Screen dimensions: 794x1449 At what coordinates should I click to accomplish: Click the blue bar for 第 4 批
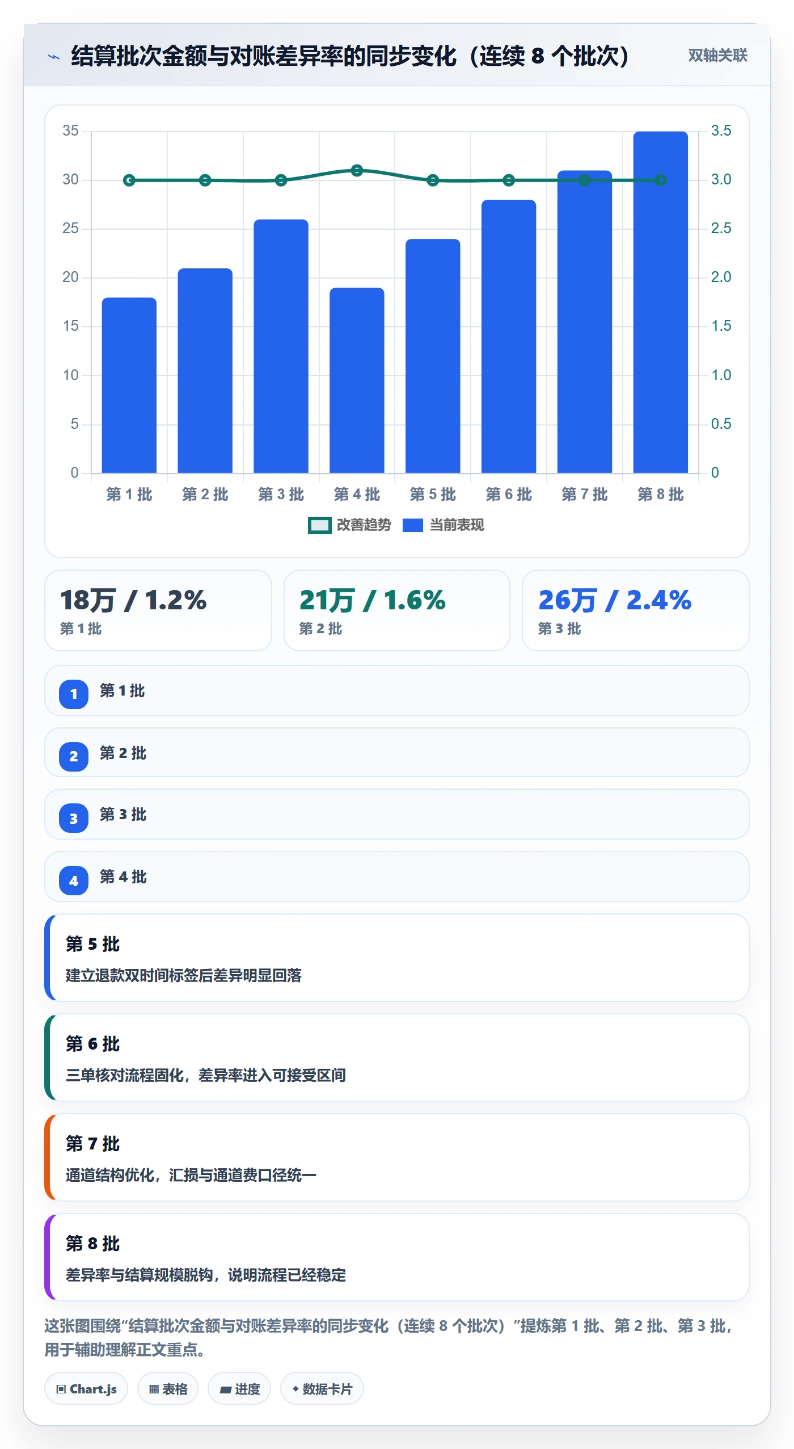click(x=357, y=381)
